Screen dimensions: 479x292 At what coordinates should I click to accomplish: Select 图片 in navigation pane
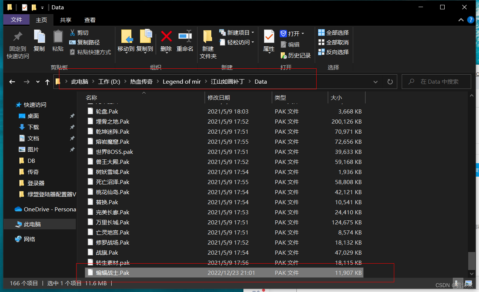point(33,150)
